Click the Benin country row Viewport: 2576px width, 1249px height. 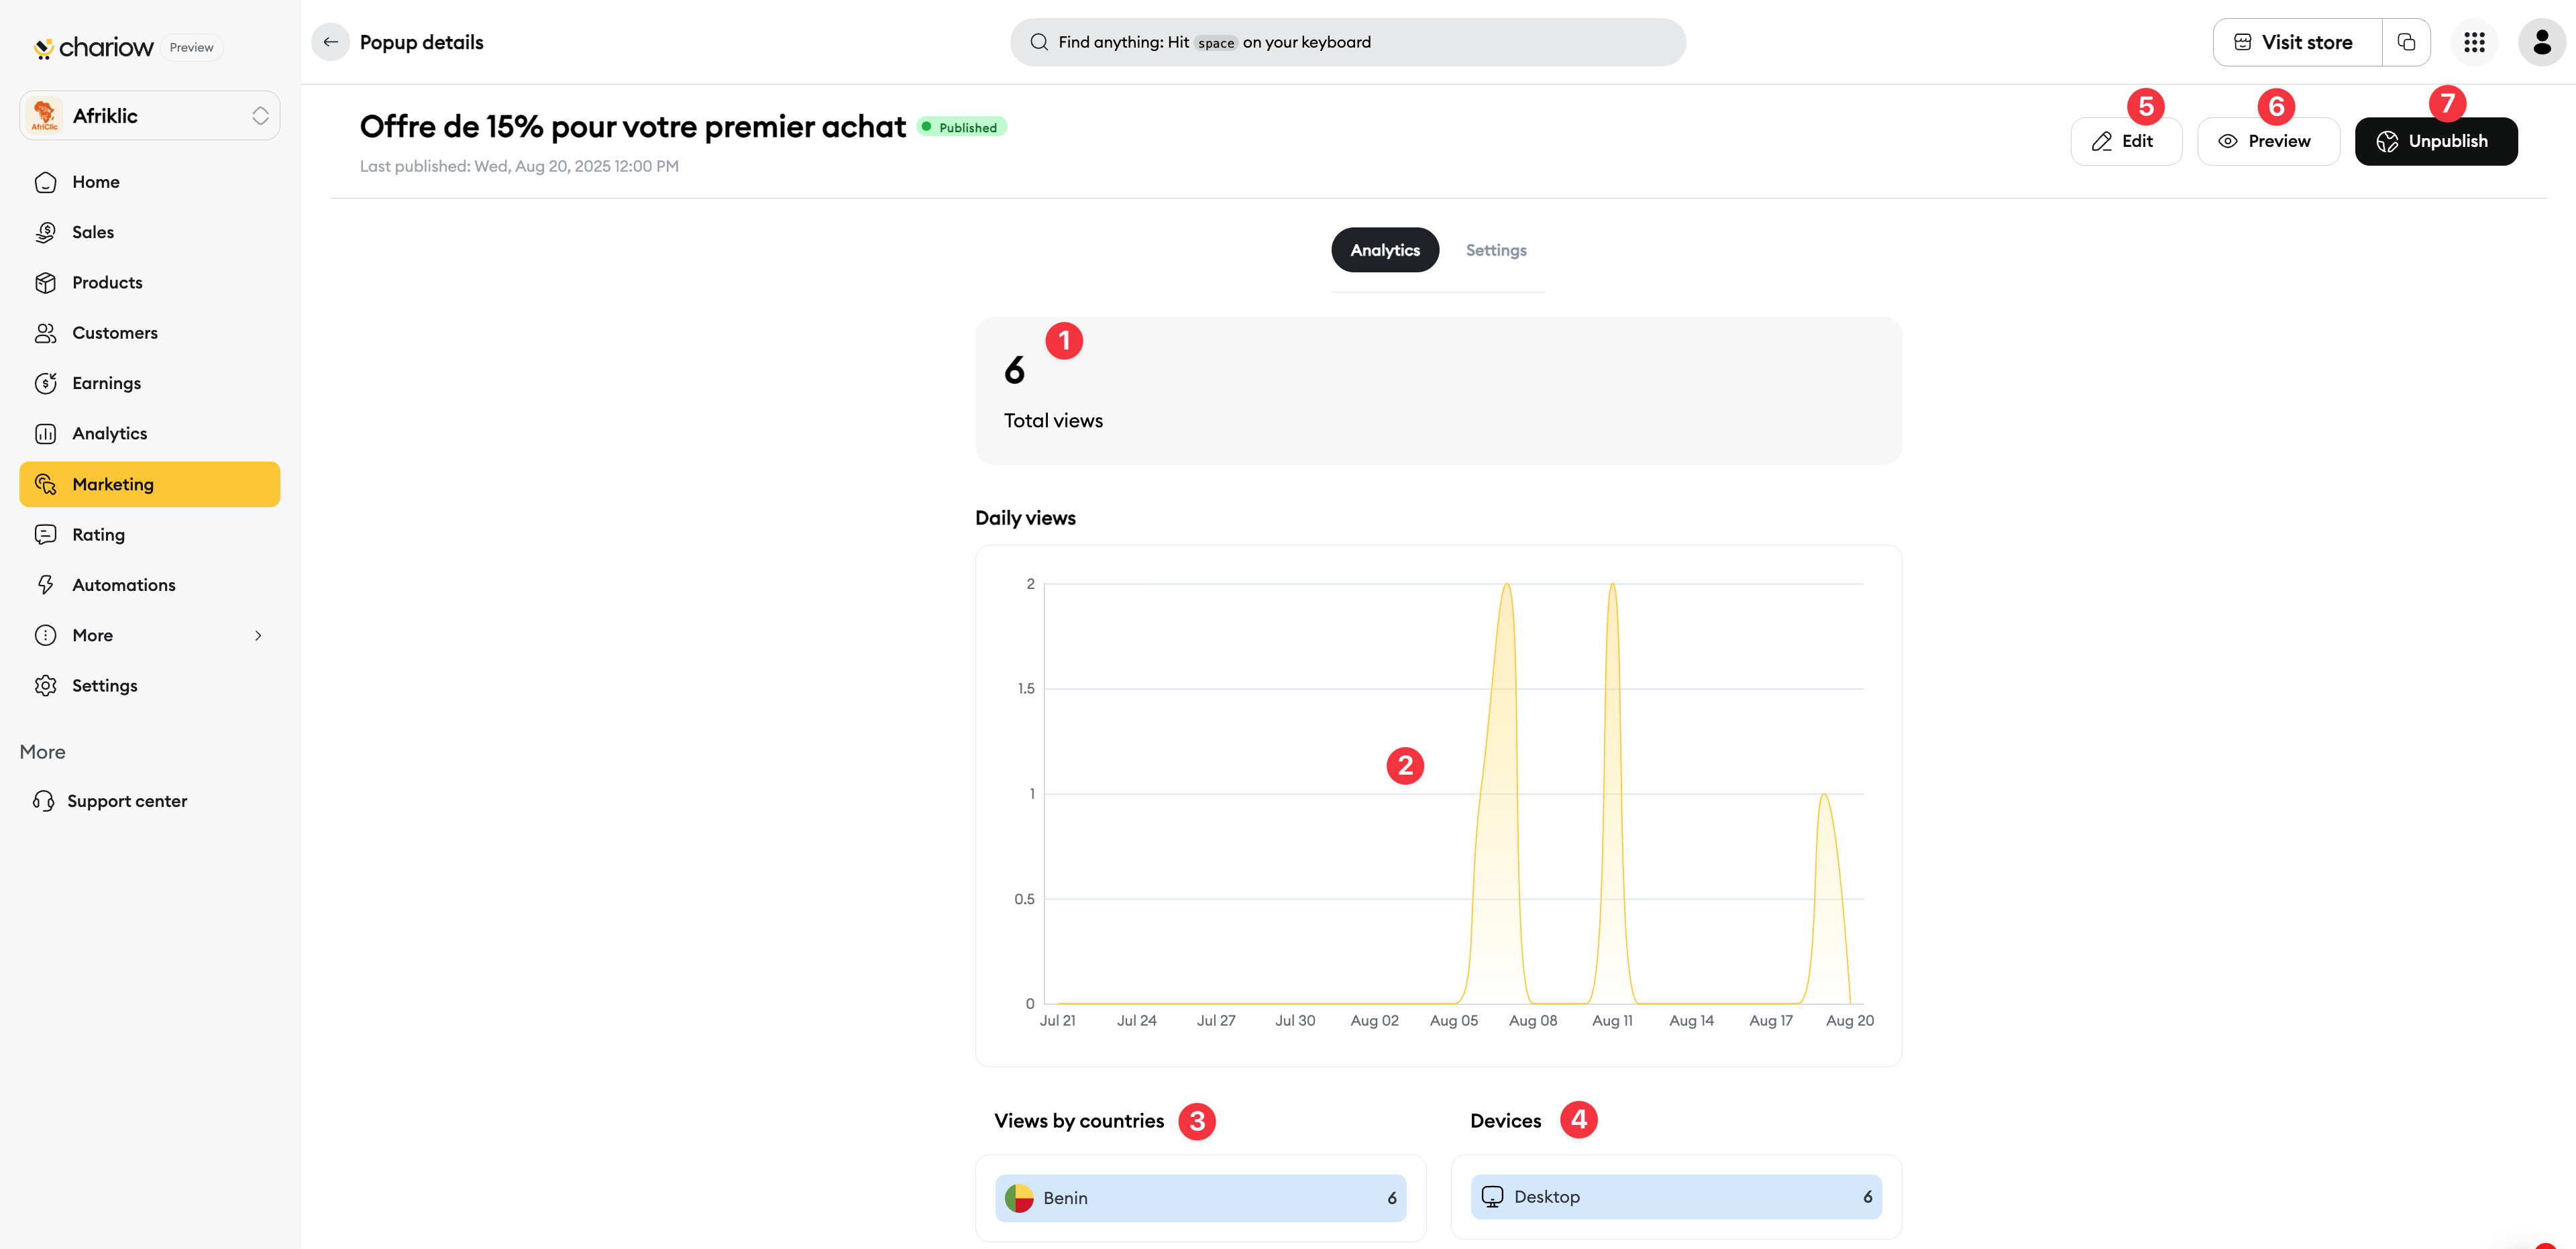[1200, 1197]
